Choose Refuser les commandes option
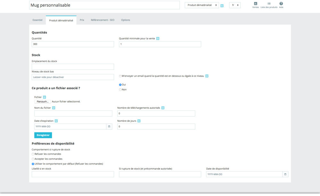 (x=33, y=154)
